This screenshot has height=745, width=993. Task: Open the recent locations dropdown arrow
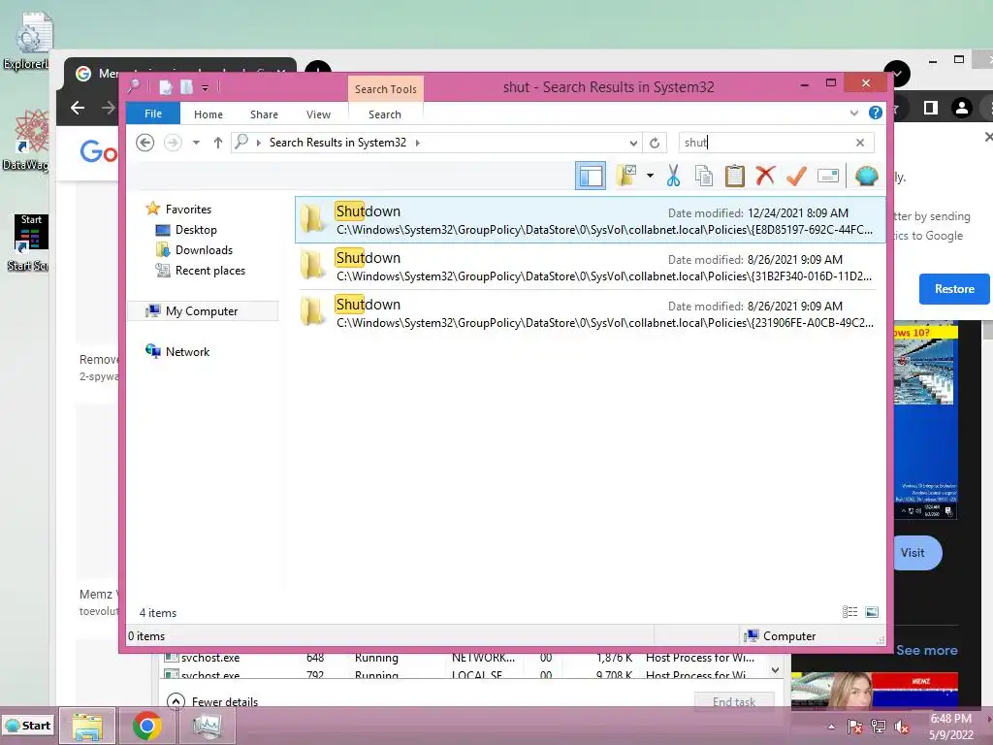196,143
